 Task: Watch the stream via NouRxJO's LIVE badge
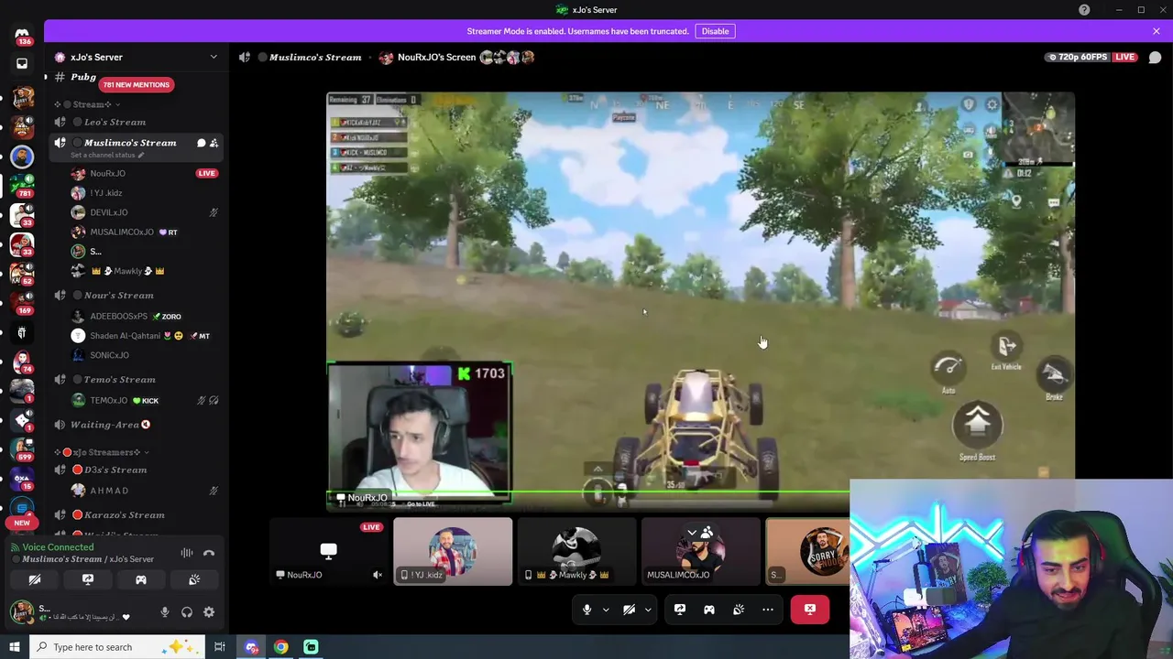coord(206,173)
